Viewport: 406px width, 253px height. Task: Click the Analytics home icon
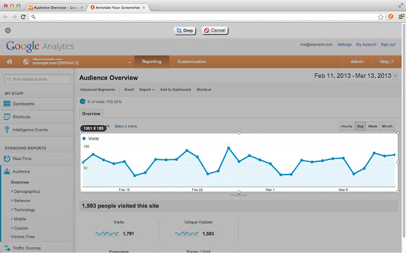coord(10,62)
